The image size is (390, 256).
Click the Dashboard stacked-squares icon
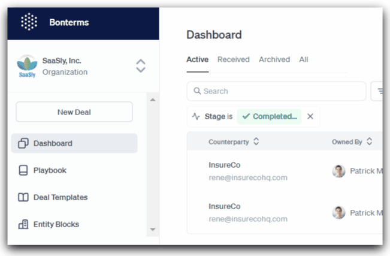(23, 143)
